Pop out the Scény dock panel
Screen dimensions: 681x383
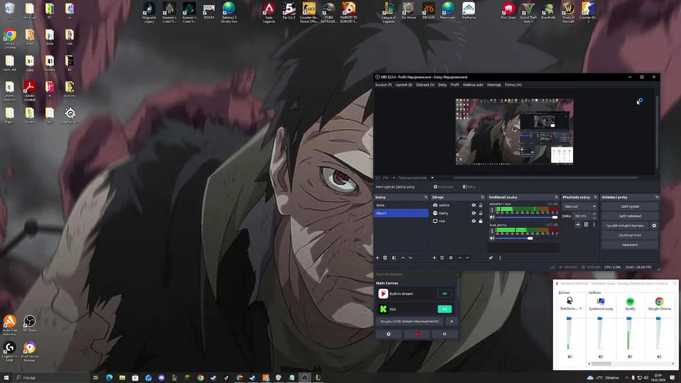426,197
